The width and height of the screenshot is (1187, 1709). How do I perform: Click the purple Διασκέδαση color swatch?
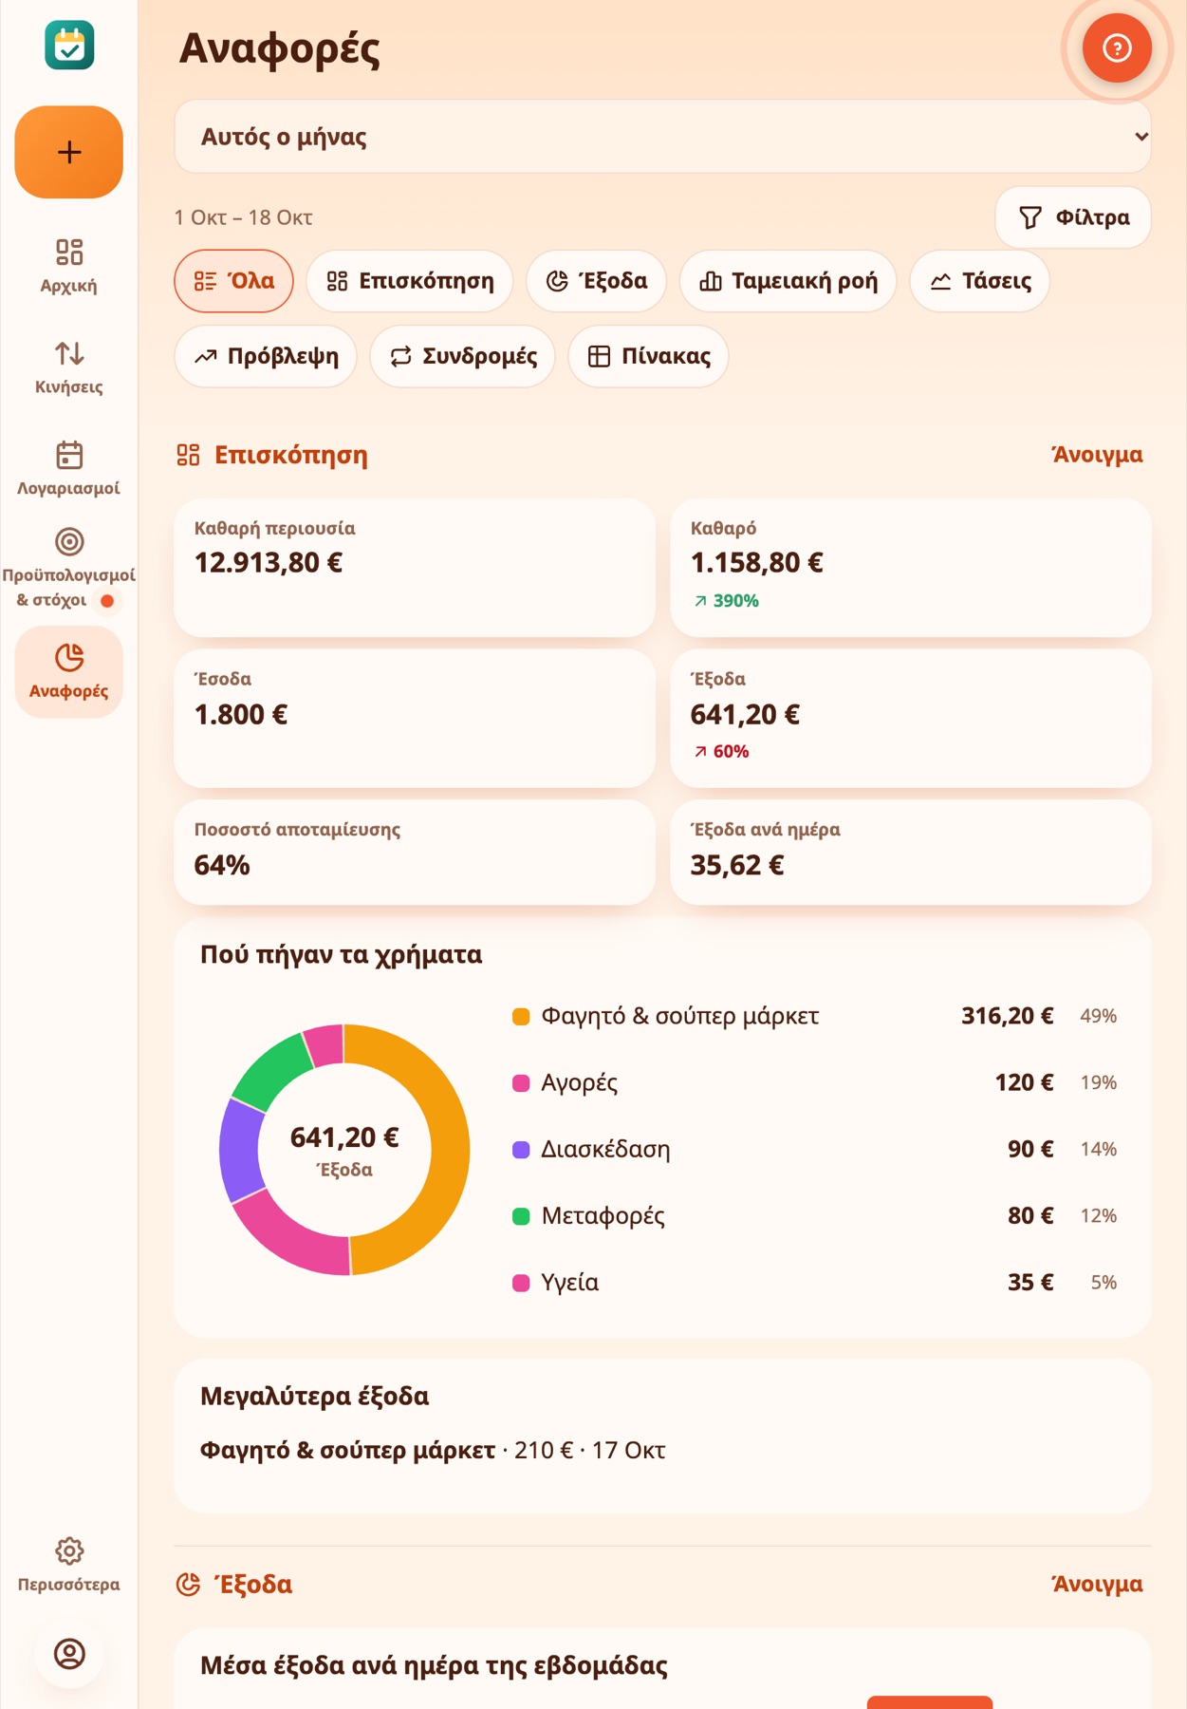(x=521, y=1150)
